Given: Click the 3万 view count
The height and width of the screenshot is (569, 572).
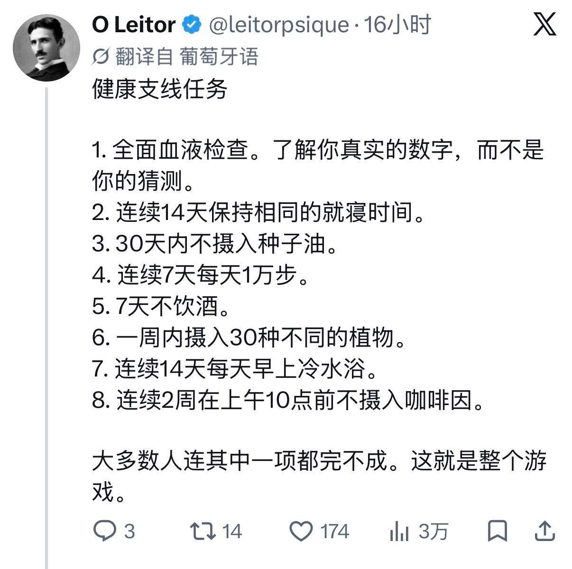Looking at the screenshot, I should coord(433,532).
